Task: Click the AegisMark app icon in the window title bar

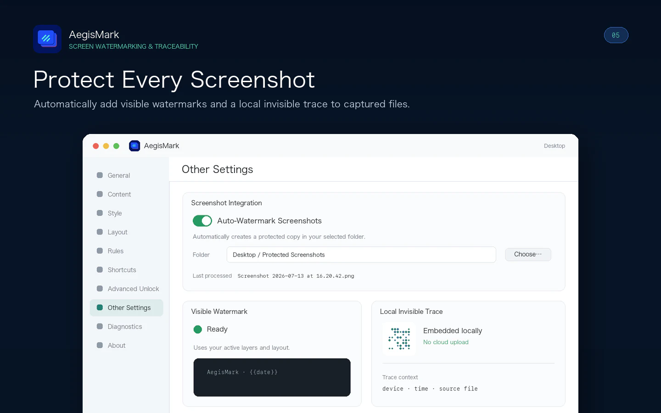Action: pyautogui.click(x=134, y=146)
